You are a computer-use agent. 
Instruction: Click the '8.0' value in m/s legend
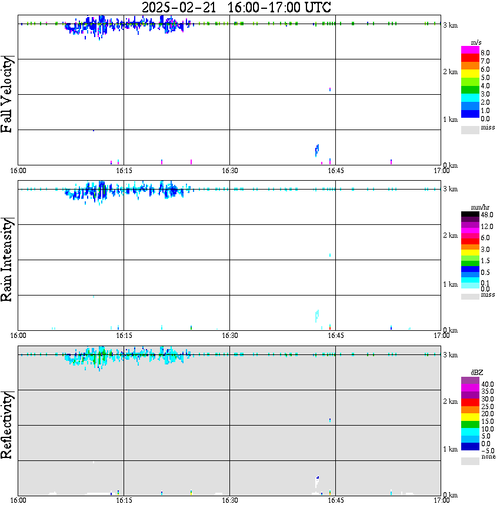pyautogui.click(x=485, y=53)
